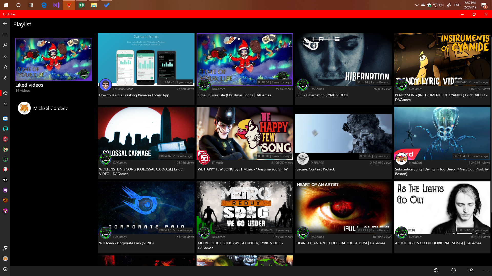Expand the more options ellipsis menu
This screenshot has height=276, width=492.
(486, 271)
